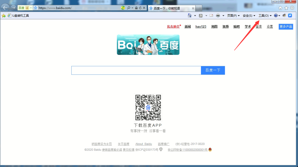Expand the Home button dropdown arrow

pos(195,16)
